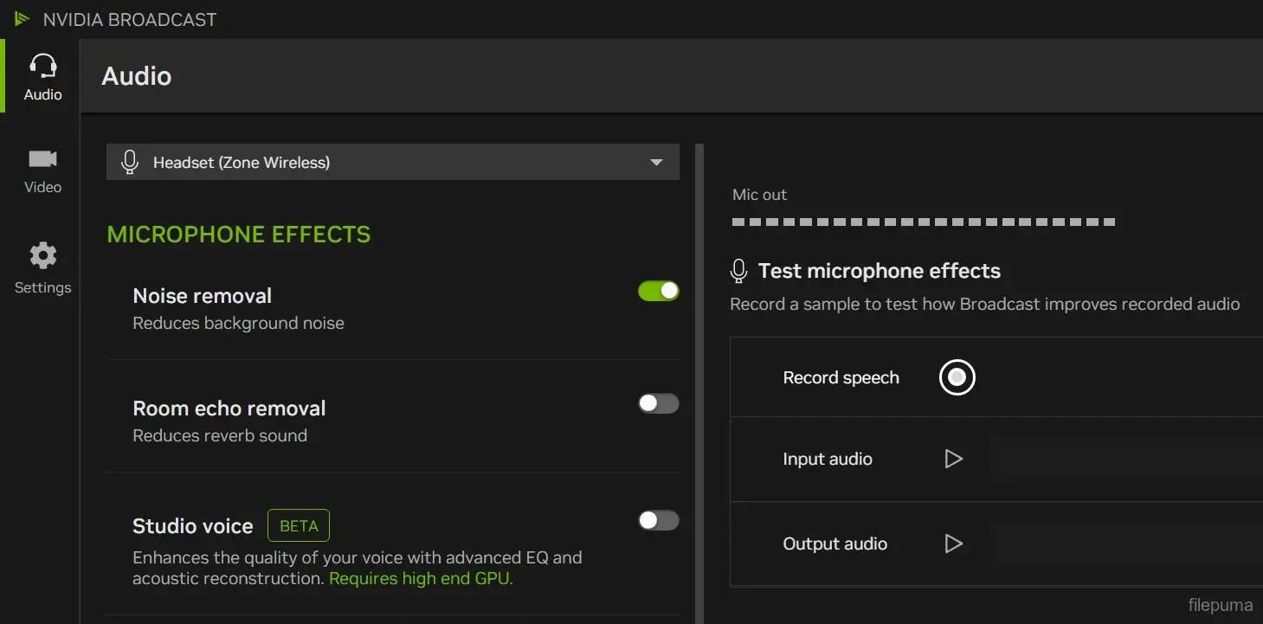
Task: Click the 'Audio' page title
Action: click(x=137, y=76)
